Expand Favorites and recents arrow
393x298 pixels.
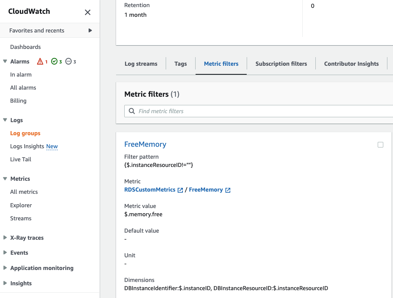pos(90,30)
